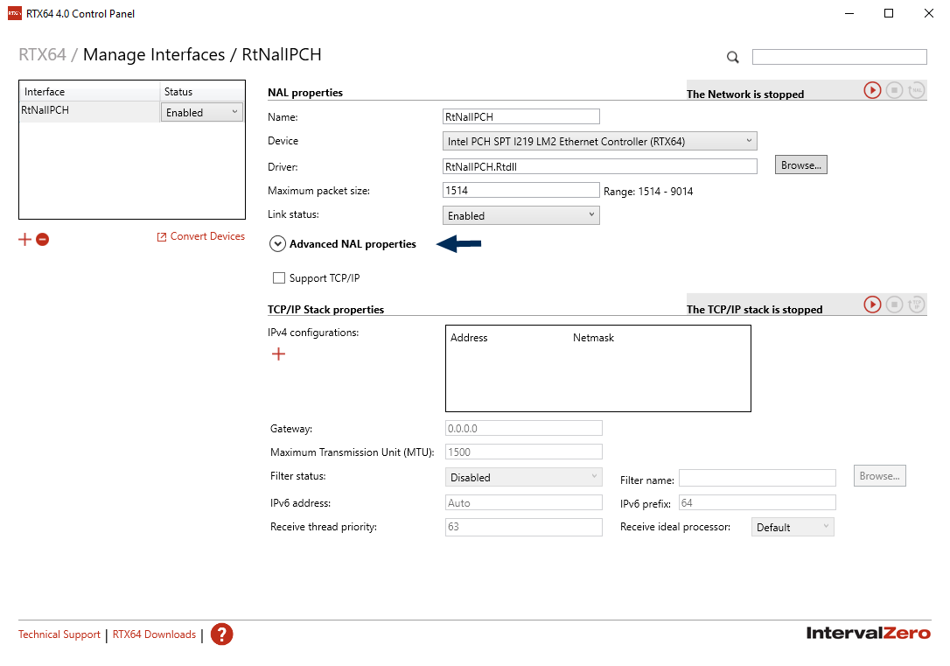Click the Driver field with RtNalIPCH.Rtdll
Screen dimensions: 950x666
pyautogui.click(x=600, y=166)
